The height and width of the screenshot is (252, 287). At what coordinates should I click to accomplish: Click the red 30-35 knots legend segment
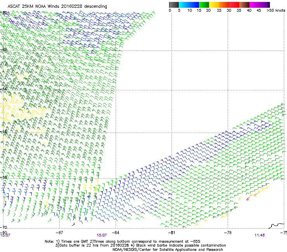[x=234, y=5]
